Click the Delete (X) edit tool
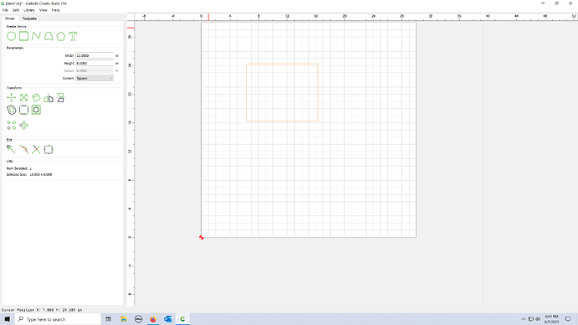Viewport: 578px width, 325px height. (x=36, y=149)
